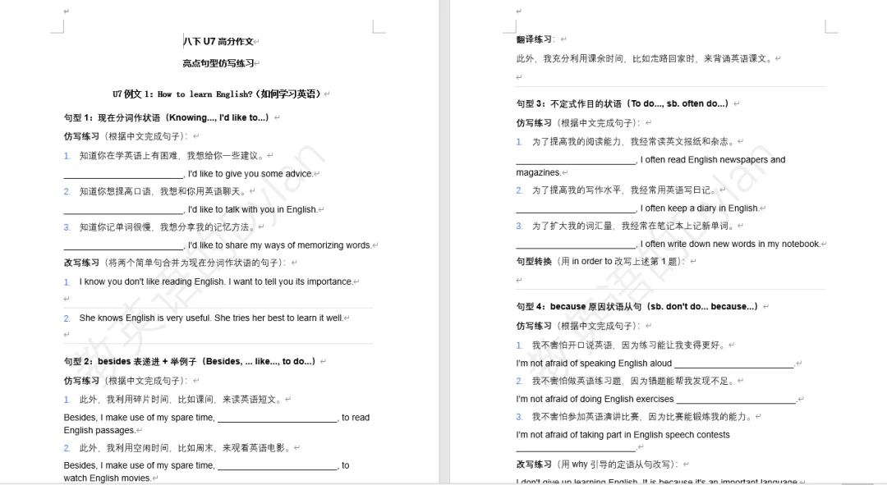Click the title '八下 U7 高分作文'
The image size is (887, 485).
pos(218,41)
